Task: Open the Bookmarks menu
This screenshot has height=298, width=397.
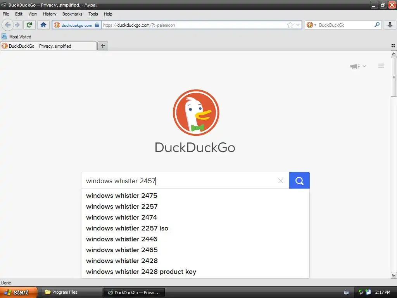Action: coord(72,14)
